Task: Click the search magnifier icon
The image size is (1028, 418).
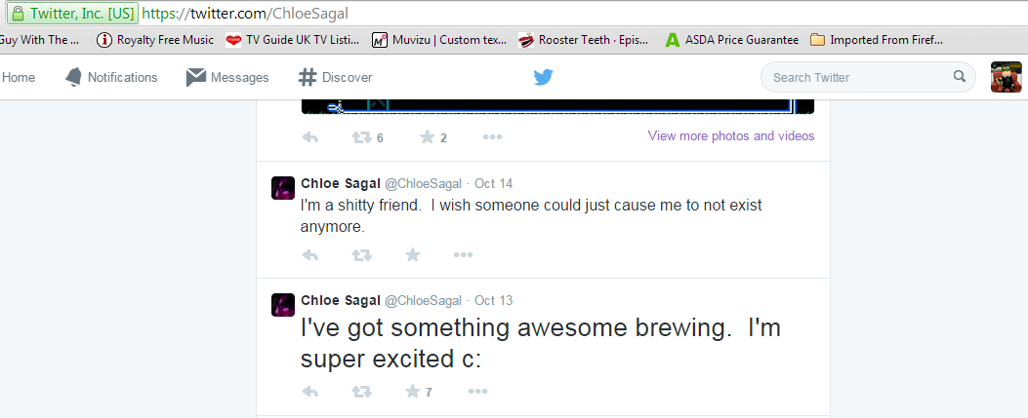Action: coord(960,78)
